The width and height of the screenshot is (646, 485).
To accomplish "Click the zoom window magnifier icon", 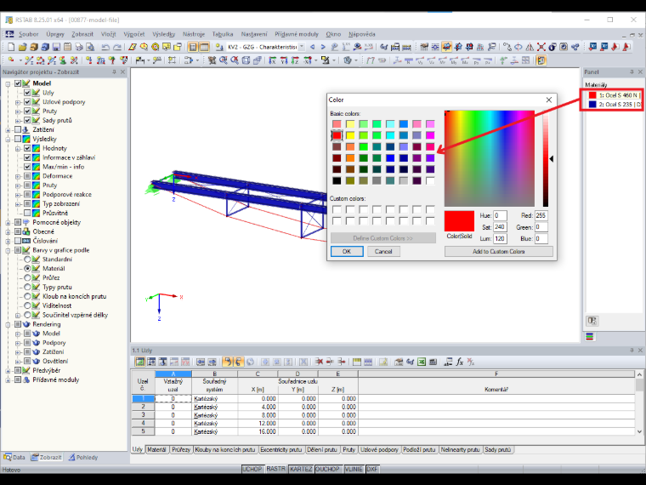I will 223,60.
